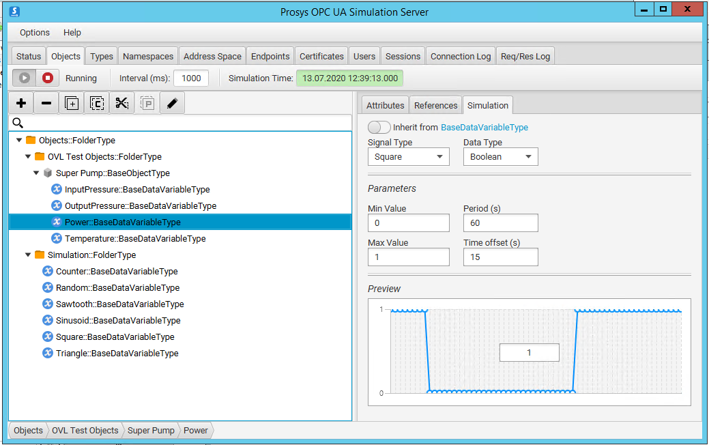709x445 pixels.
Task: Switch to the Attributes tab
Action: (x=386, y=105)
